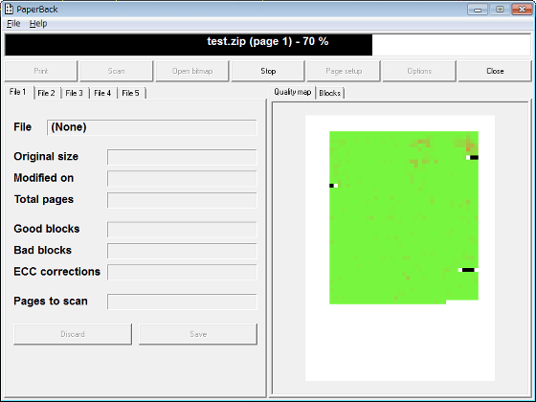Screen dimensions: 536x402
Task: Click the File name field showing (None)
Action: click(152, 127)
